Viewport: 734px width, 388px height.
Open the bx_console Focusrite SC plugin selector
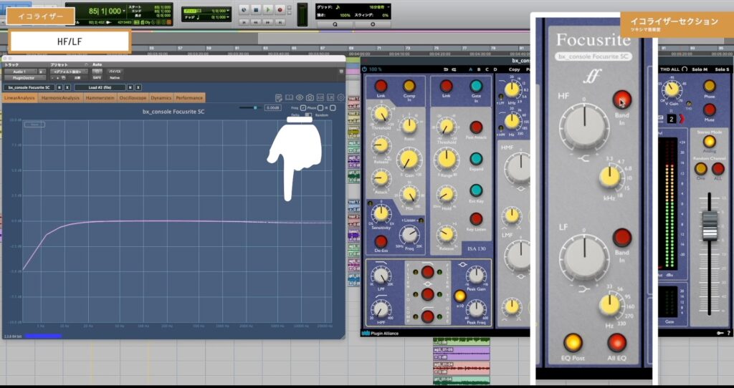click(x=29, y=87)
